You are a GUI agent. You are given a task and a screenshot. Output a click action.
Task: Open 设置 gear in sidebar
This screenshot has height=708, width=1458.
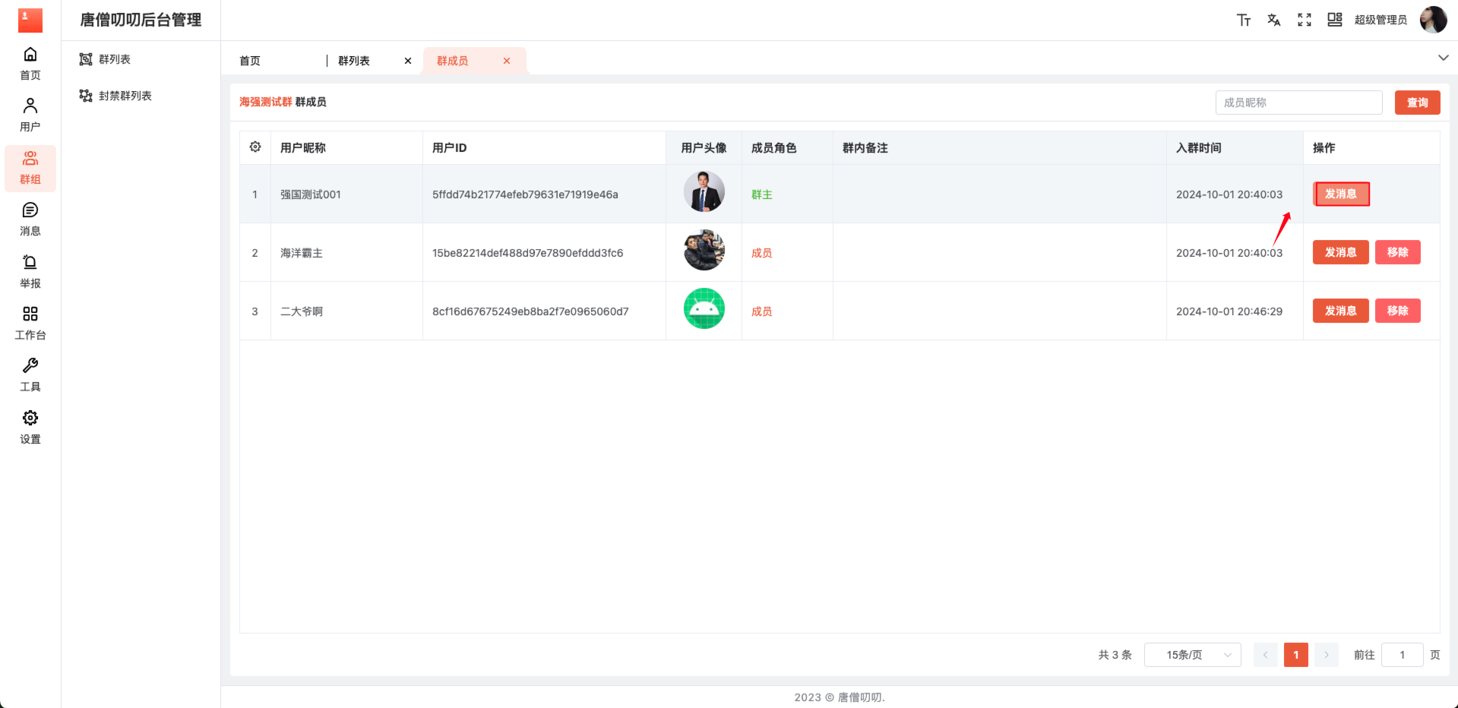30,427
